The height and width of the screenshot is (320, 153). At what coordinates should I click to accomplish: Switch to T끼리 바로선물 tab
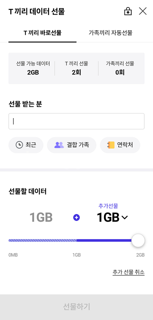coord(42,33)
